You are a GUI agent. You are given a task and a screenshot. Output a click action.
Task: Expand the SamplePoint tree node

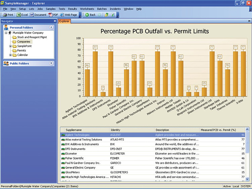tap(10, 46)
